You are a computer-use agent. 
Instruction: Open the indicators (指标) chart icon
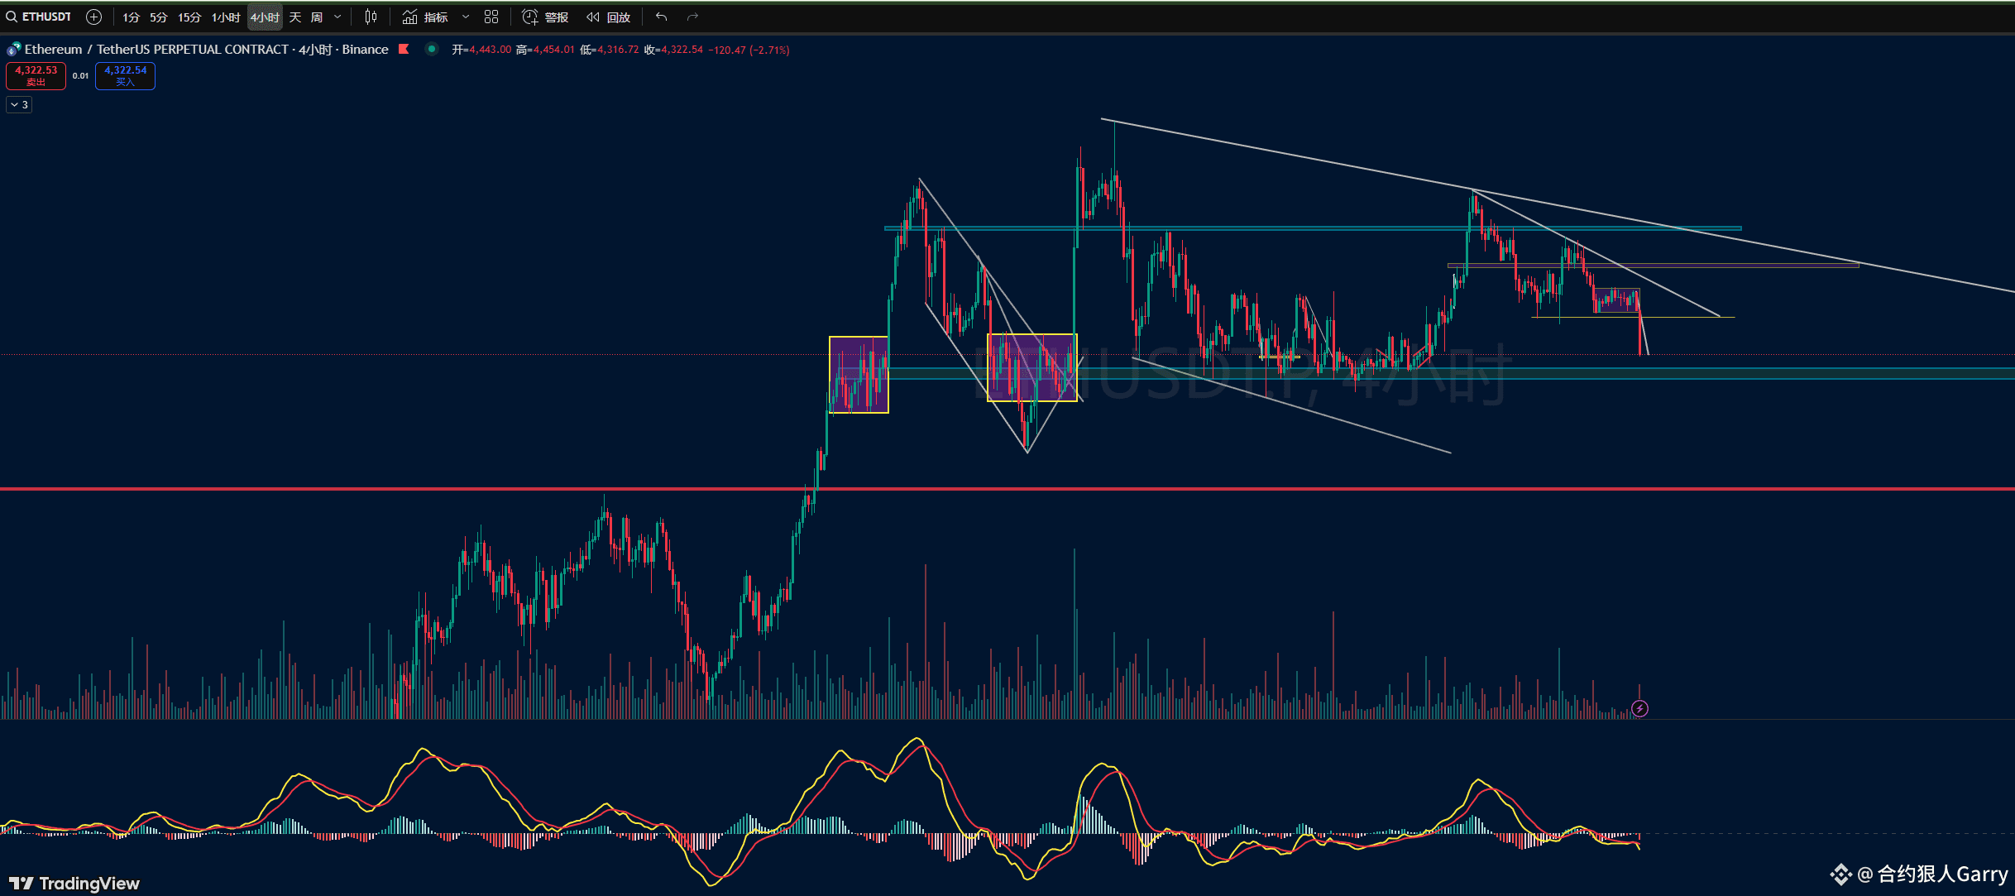tap(410, 17)
